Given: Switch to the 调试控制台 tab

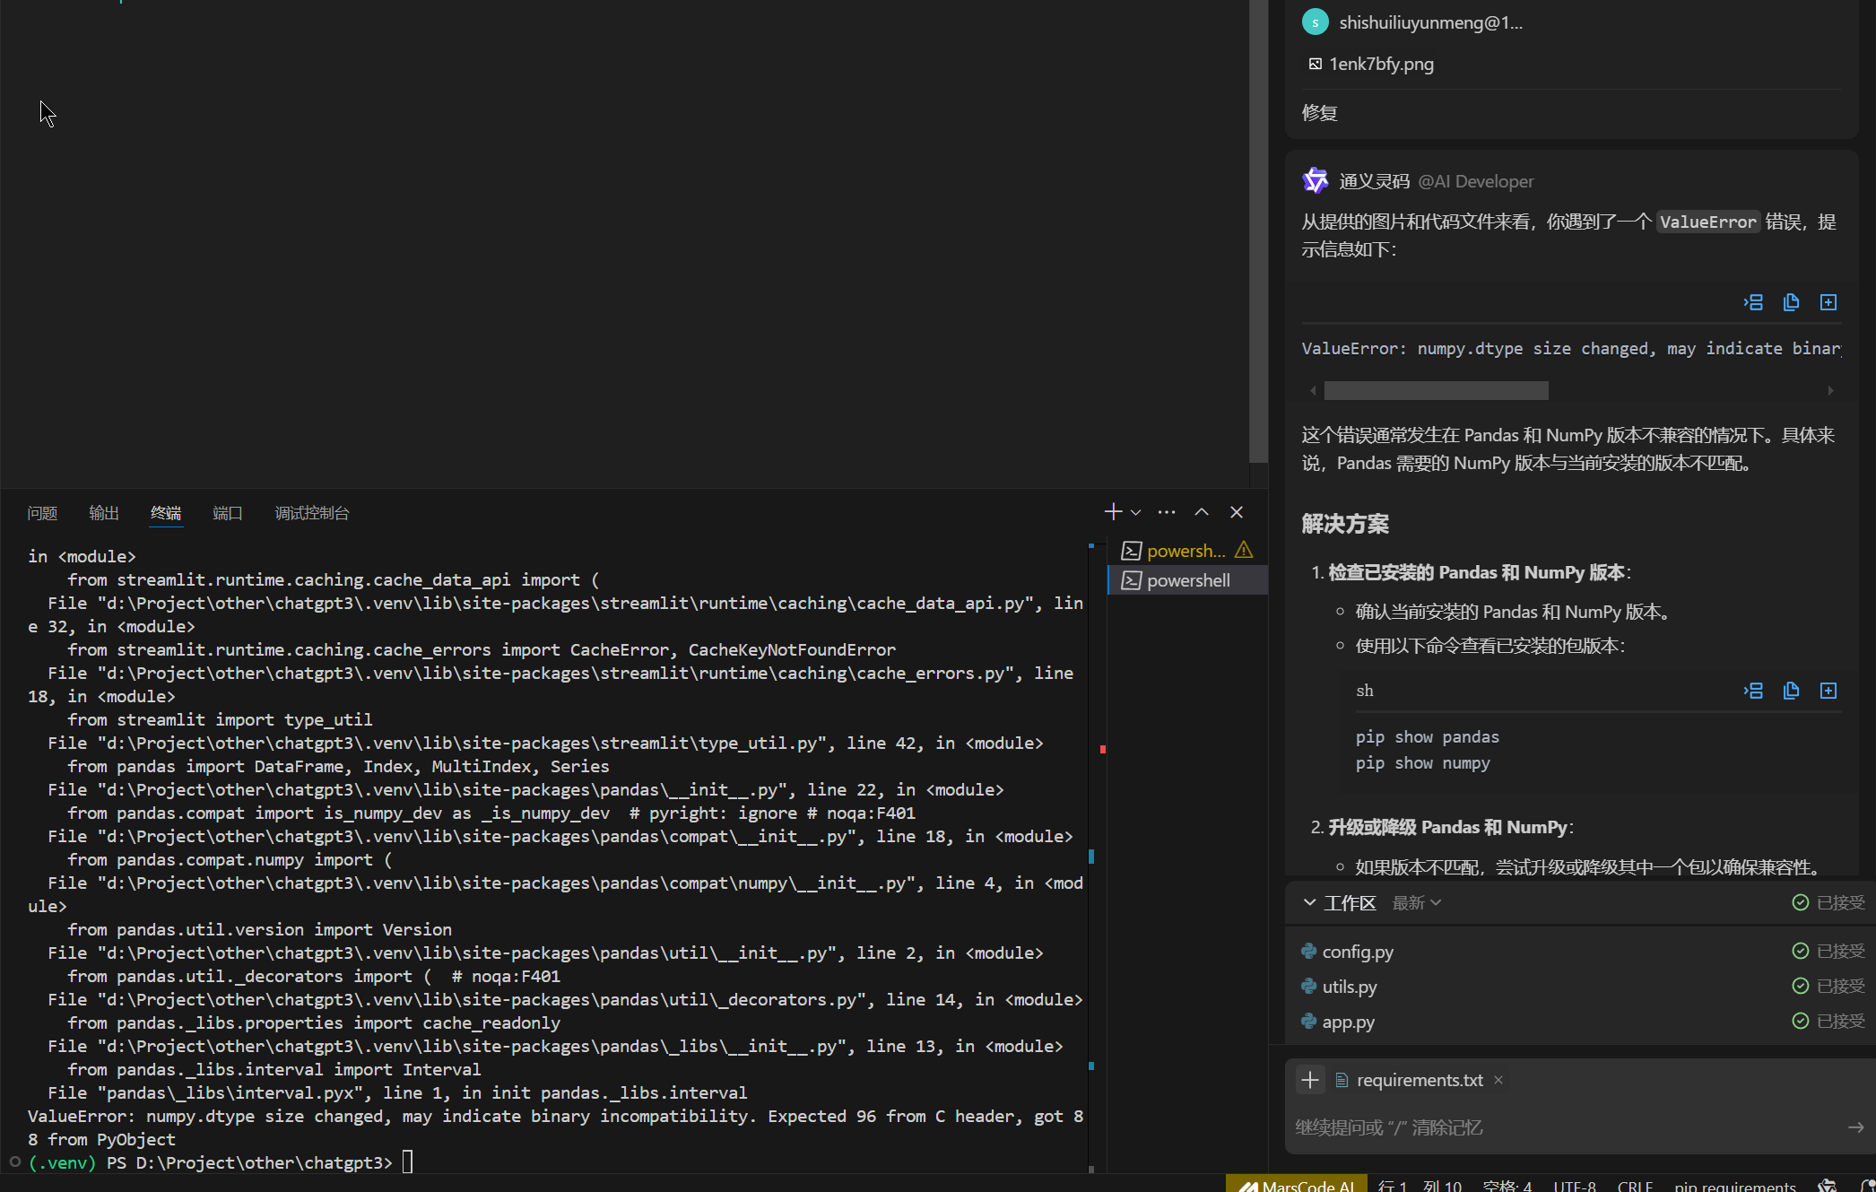Looking at the screenshot, I should [311, 513].
